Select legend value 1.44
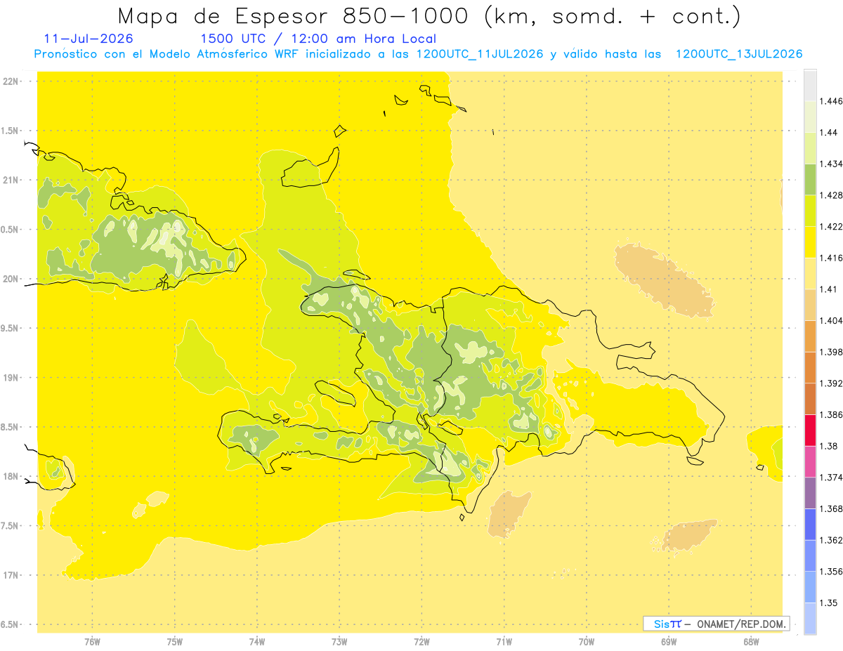 click(829, 133)
